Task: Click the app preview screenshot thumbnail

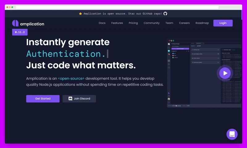Action: click(204, 73)
